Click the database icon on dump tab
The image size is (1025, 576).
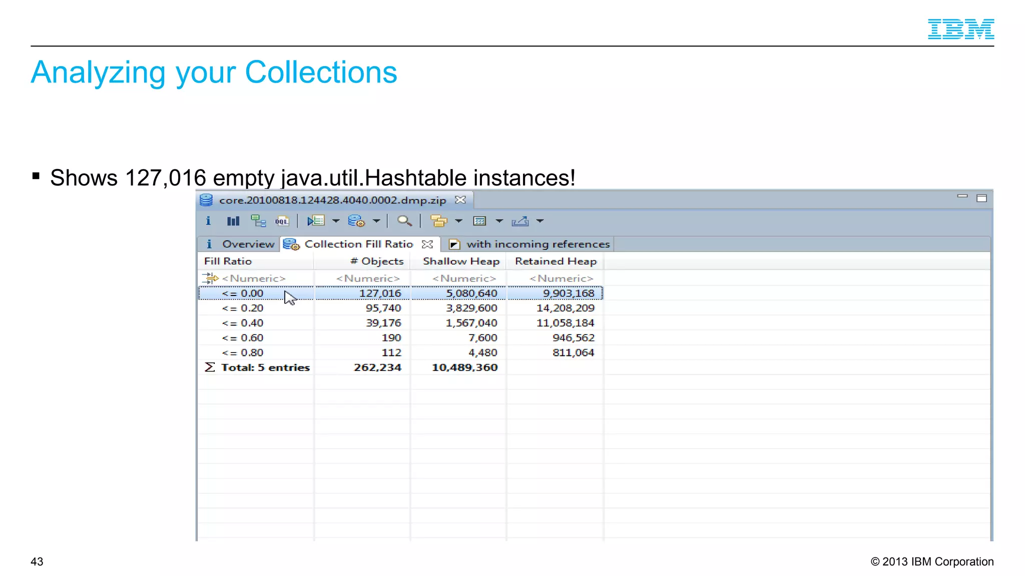coord(206,200)
